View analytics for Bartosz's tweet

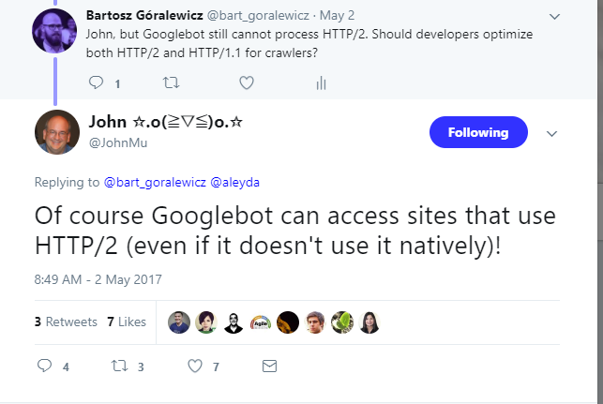coord(320,82)
